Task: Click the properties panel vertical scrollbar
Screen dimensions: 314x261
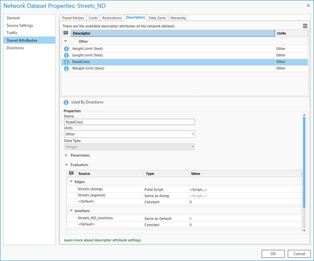Action: click(x=304, y=162)
